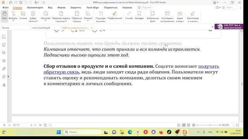Expand the Масштаб zoom dropdown
Viewport: 248px width, 139px height.
tap(45, 21)
